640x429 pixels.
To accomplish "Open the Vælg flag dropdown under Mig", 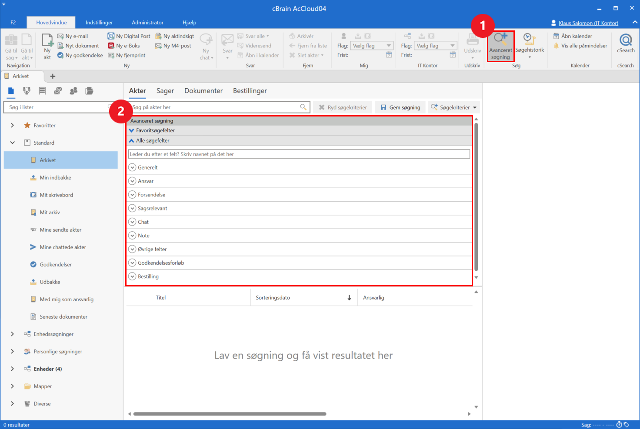I will (x=372, y=46).
